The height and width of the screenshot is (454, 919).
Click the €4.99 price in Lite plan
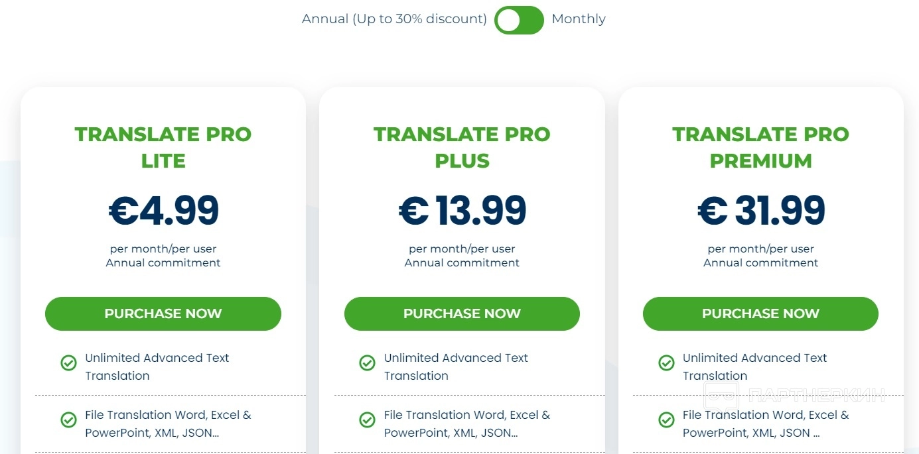(163, 210)
